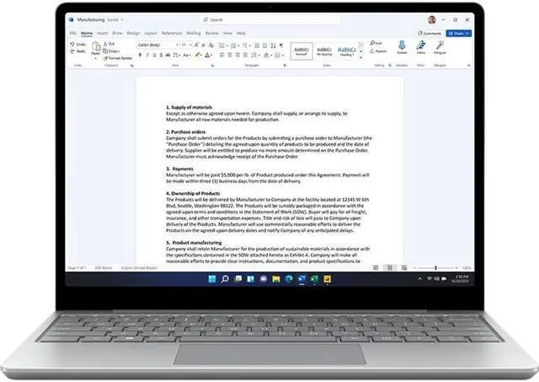Screen dimensions: 539x382
Task: Toggle Bold formatting
Action: [x=139, y=55]
